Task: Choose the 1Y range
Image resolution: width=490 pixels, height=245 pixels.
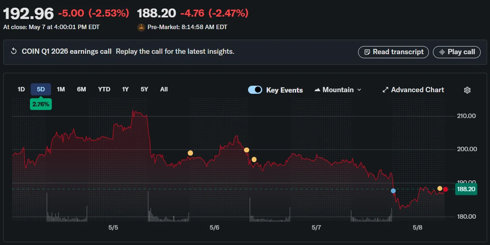Action: click(x=125, y=89)
